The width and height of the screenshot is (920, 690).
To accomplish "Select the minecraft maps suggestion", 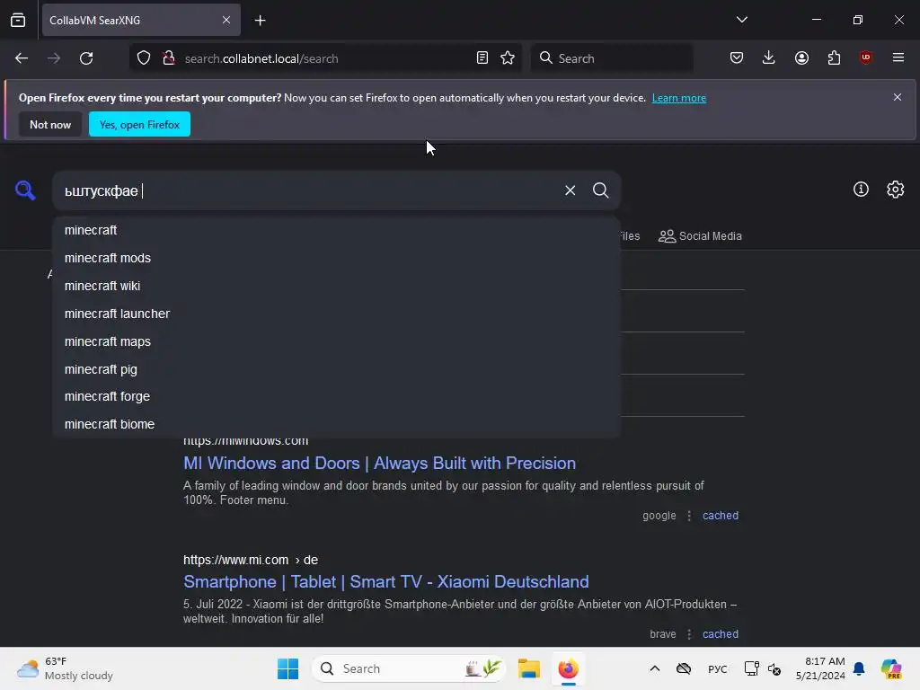I will (336, 341).
